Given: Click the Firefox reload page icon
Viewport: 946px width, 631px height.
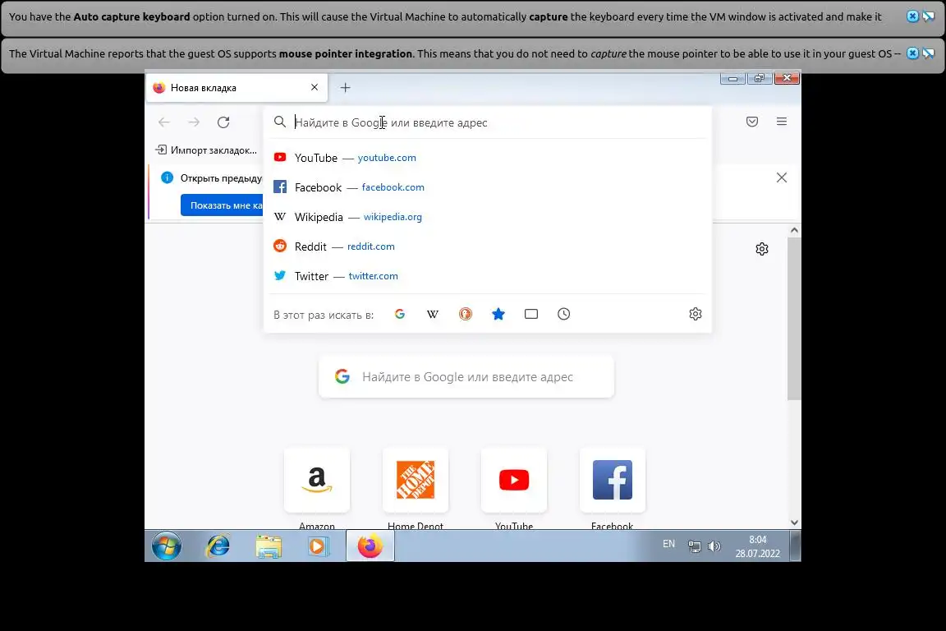Looking at the screenshot, I should [223, 122].
